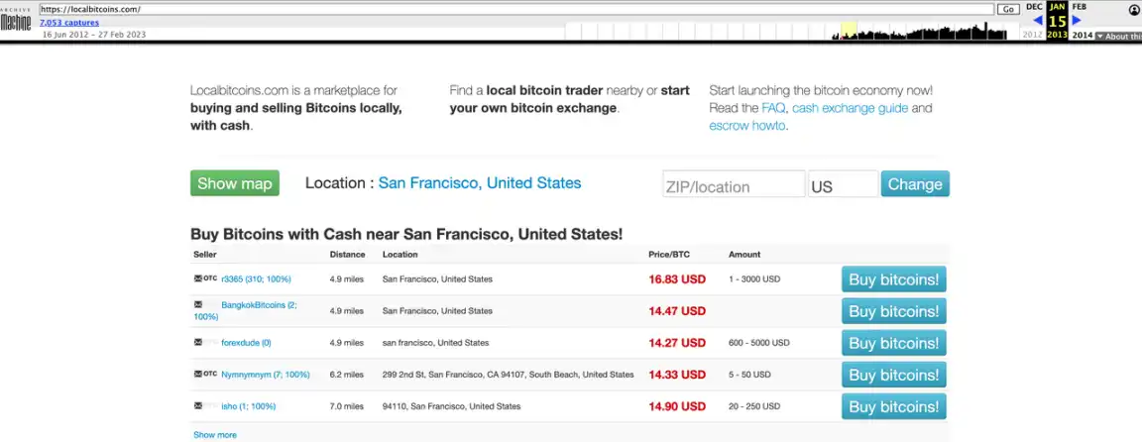Click Buy bitcoins! for 14.27 USD offer

893,343
